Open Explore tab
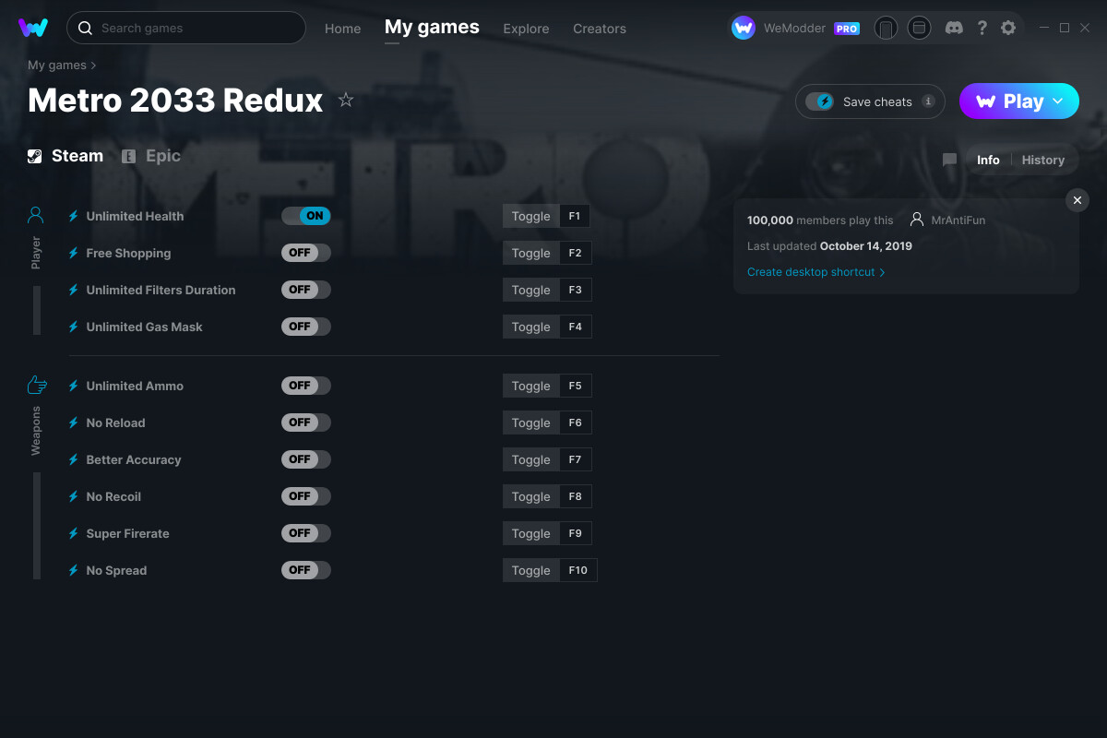The height and width of the screenshot is (738, 1107). pos(526,29)
